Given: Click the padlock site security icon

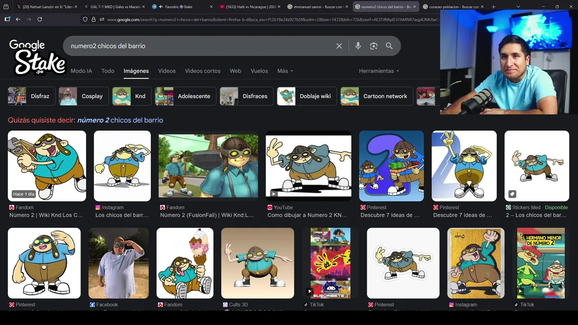Looking at the screenshot, I should tap(93, 19).
